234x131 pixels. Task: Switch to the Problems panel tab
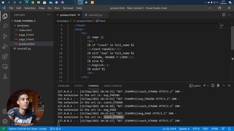(x=64, y=86)
